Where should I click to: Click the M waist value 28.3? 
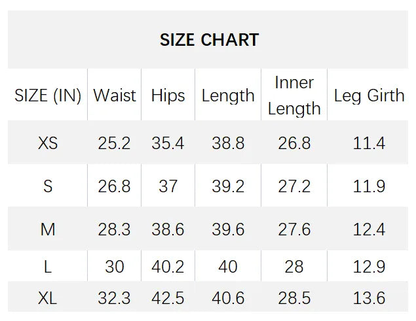pos(115,229)
